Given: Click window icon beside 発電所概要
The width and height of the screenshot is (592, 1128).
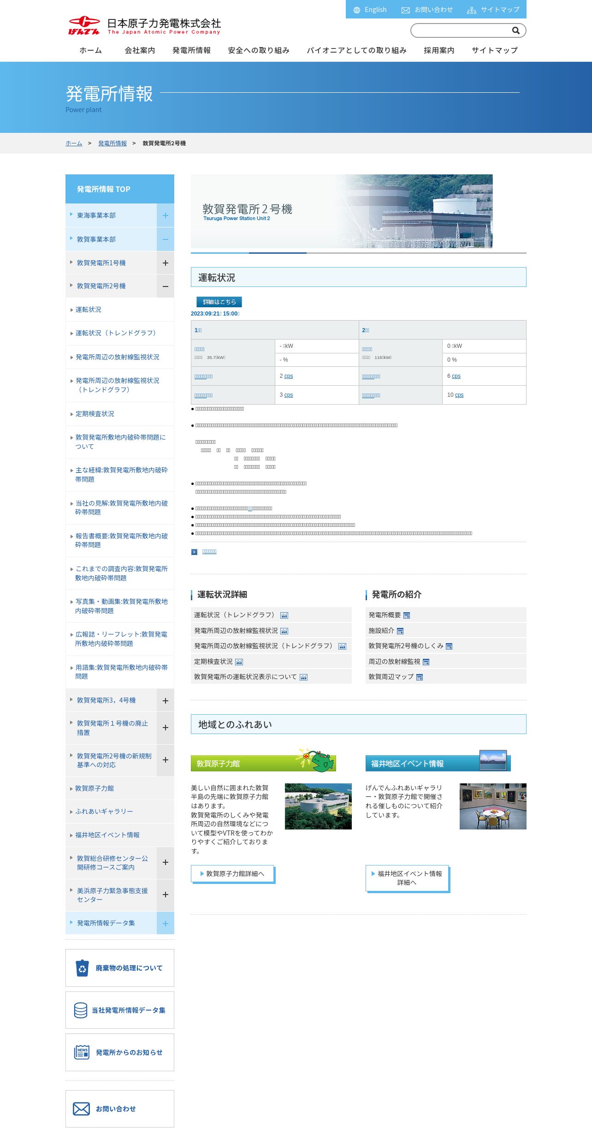Looking at the screenshot, I should point(407,615).
